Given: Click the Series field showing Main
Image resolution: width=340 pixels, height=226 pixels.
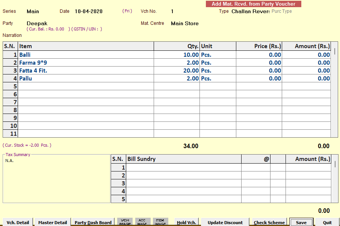Looking at the screenshot, I should [x=33, y=11].
